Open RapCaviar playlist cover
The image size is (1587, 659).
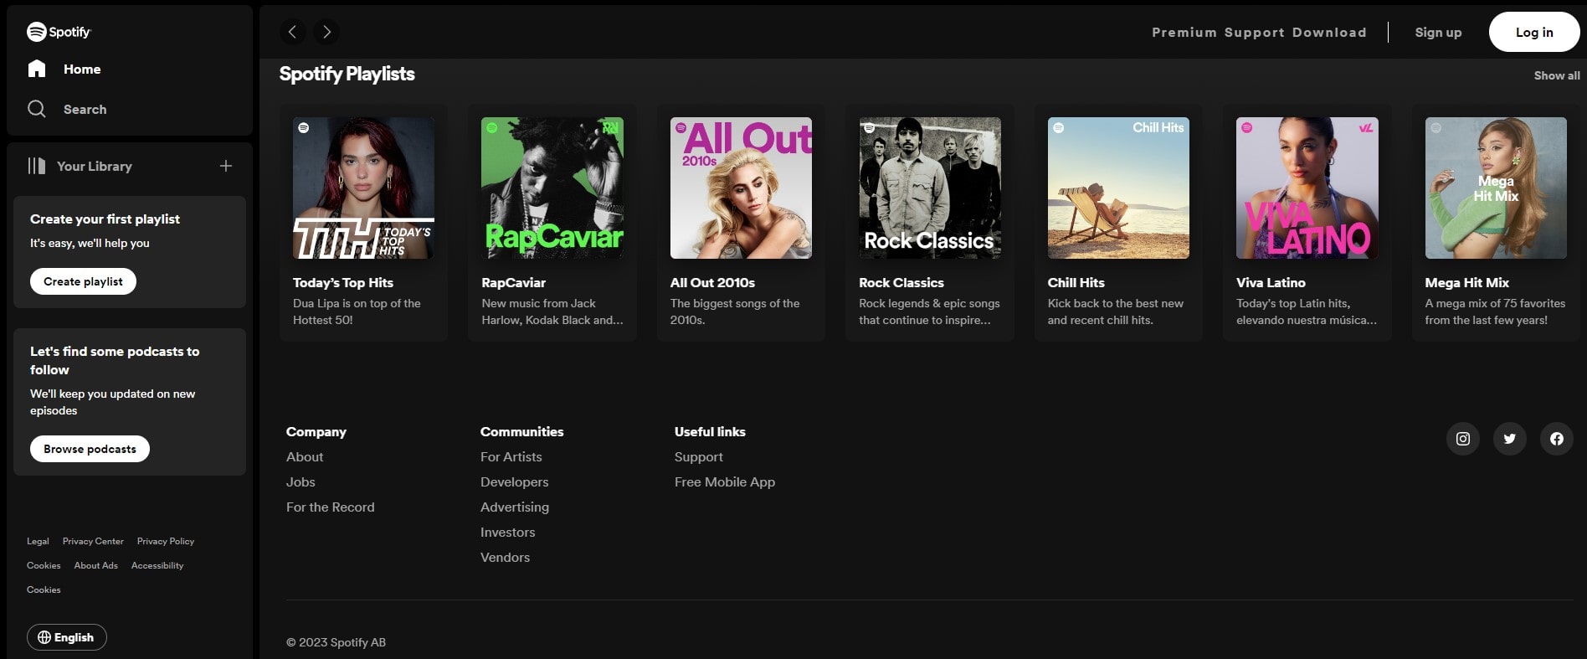point(552,188)
